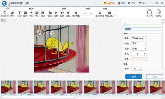
Task: Expand the 字重 weight dropdown
Action: tap(139, 48)
